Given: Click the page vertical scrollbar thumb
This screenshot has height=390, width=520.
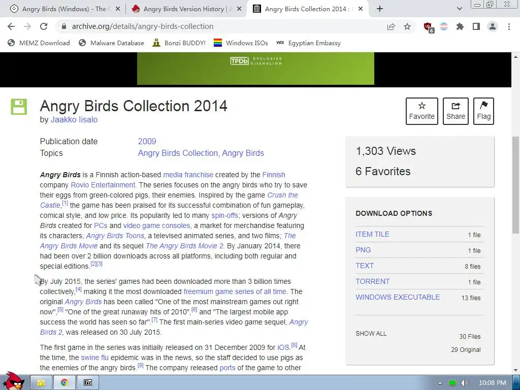Looking at the screenshot, I should click(x=516, y=185).
